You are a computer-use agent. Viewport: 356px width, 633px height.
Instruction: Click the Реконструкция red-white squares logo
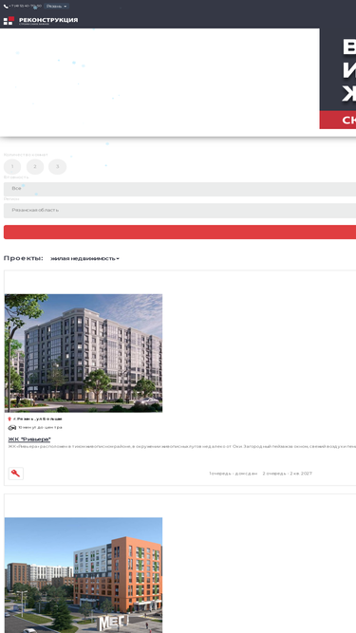9,21
